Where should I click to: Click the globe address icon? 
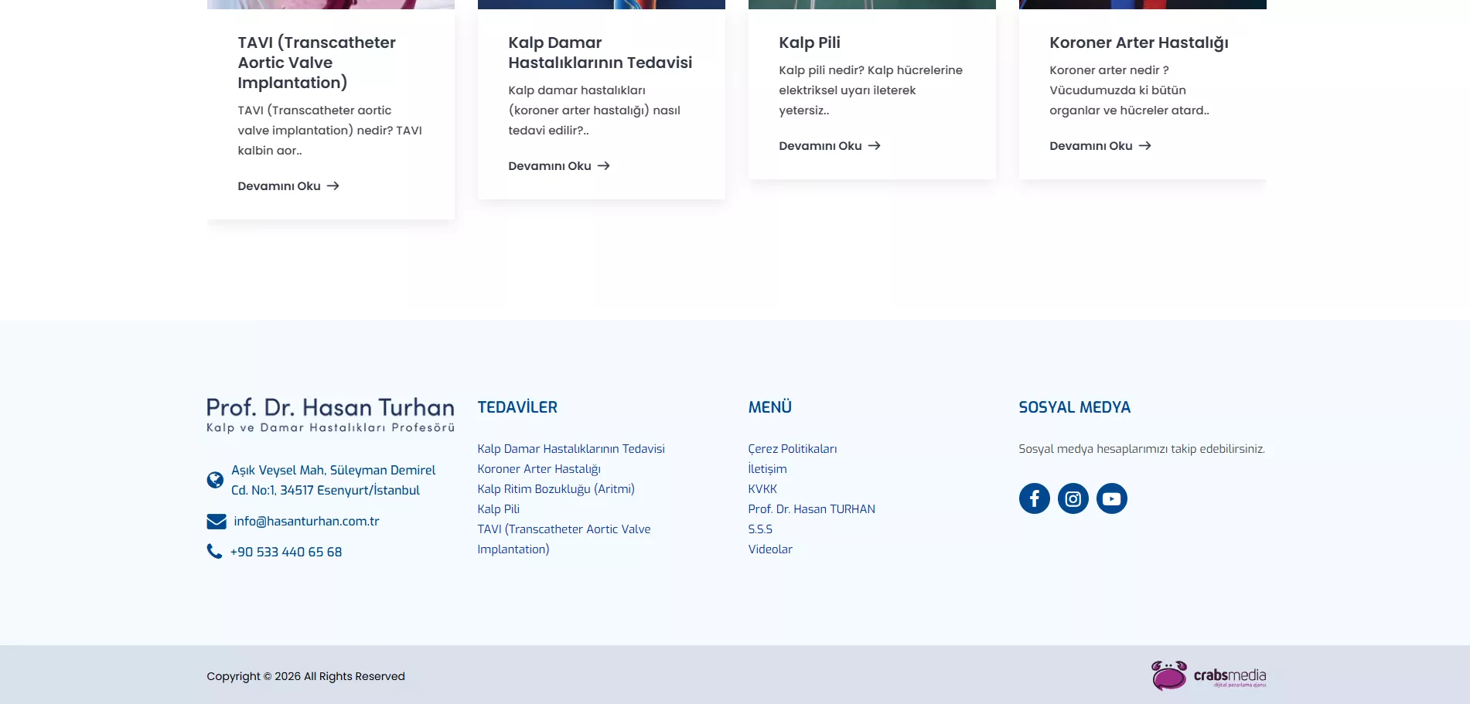click(x=215, y=480)
